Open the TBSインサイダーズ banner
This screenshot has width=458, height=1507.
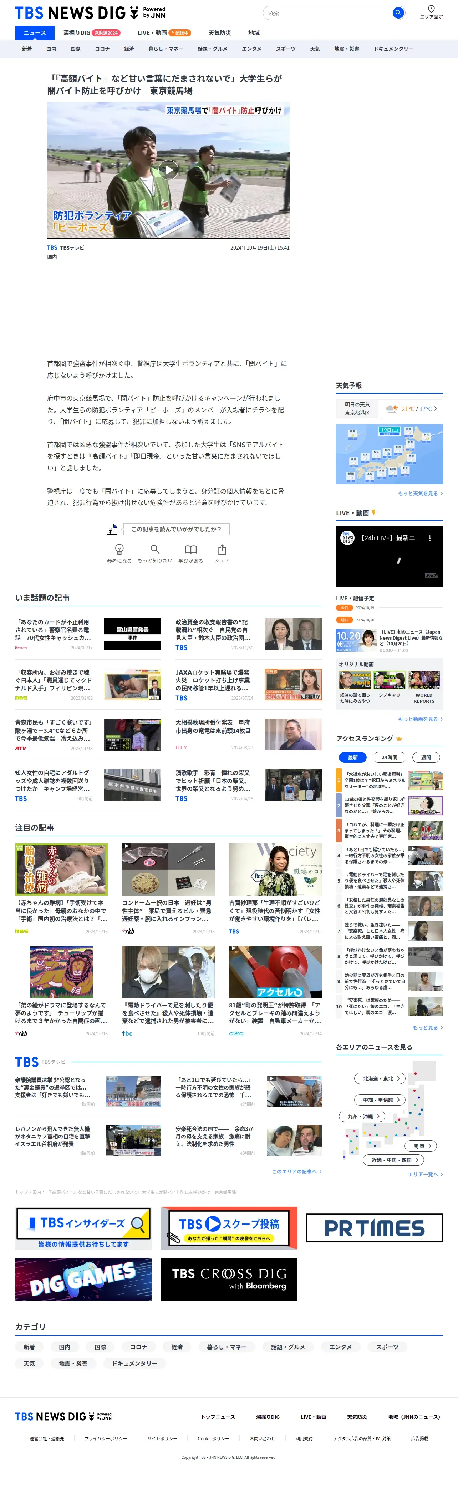[83, 1228]
